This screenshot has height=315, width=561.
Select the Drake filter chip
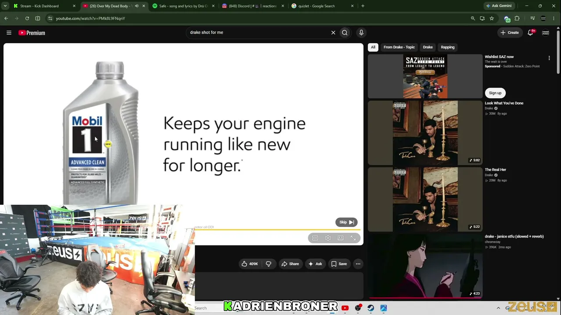pos(428,47)
